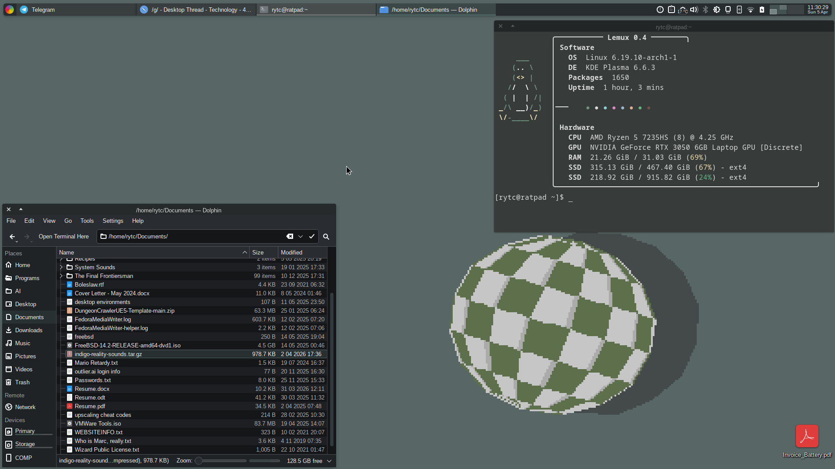Open the free space info dropdown
The width and height of the screenshot is (835, 469).
(329, 461)
